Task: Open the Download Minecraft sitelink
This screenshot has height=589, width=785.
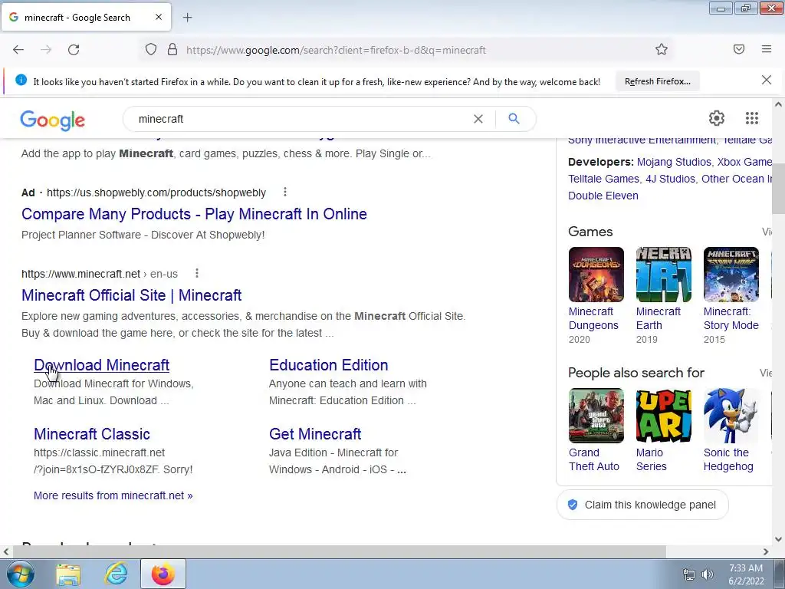Action: pyautogui.click(x=102, y=365)
